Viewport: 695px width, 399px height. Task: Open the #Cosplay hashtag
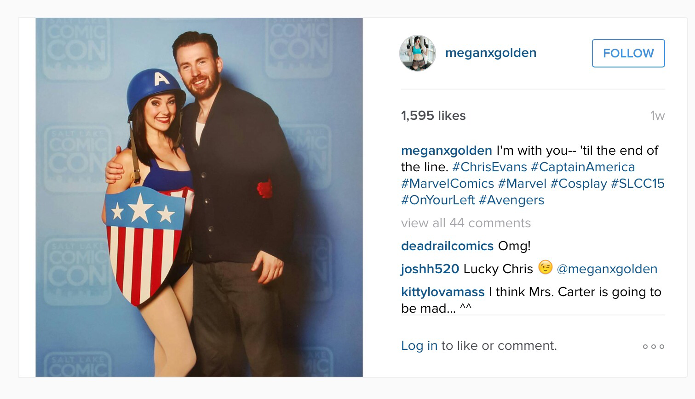click(579, 184)
